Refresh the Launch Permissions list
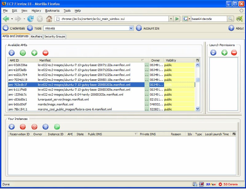Screen dimensions: 246x189 213,53
